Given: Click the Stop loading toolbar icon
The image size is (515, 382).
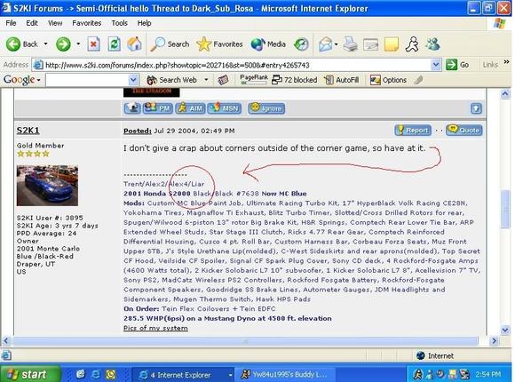Looking at the screenshot, I should pyautogui.click(x=93, y=44).
